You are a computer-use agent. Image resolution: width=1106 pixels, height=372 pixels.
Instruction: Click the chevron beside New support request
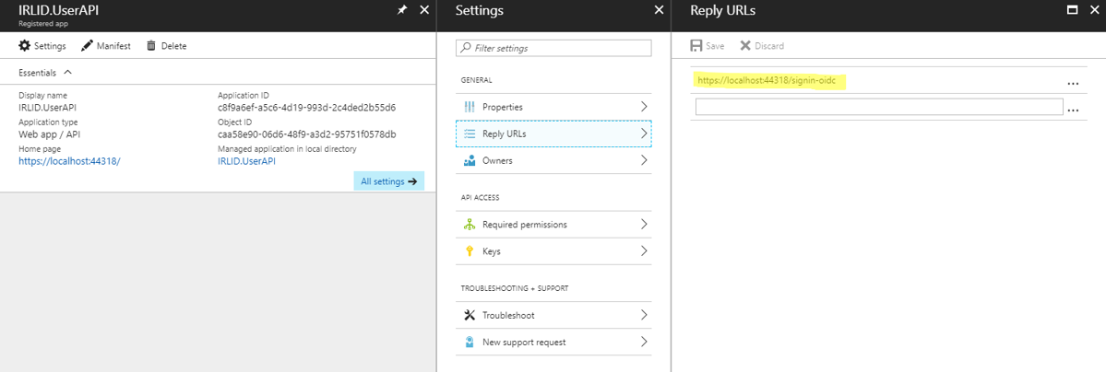click(643, 342)
